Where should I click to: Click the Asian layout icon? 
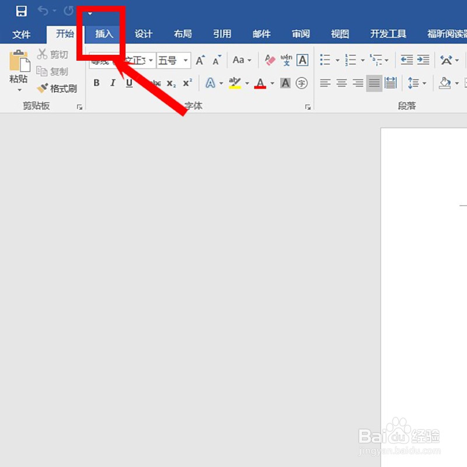[446, 60]
